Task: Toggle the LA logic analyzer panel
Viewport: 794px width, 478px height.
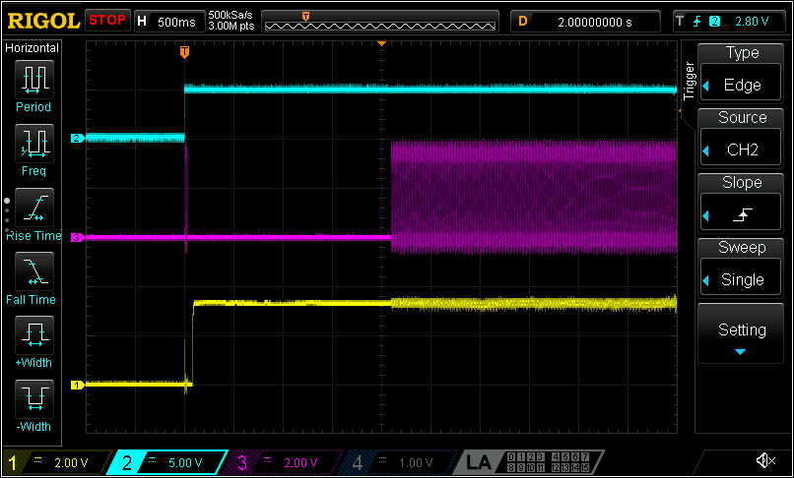Action: point(529,462)
